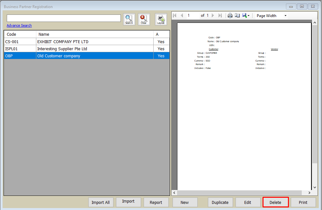Click the Advance Search link
This screenshot has width=322, height=210.
[19, 25]
